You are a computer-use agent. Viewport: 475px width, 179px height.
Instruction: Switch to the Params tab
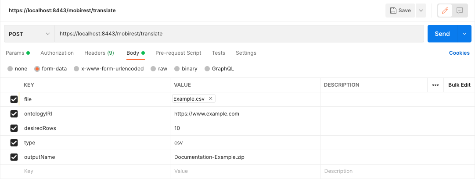tap(18, 53)
